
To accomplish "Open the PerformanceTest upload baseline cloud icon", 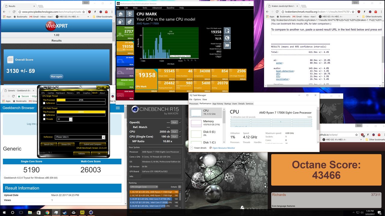I will [121, 22].
